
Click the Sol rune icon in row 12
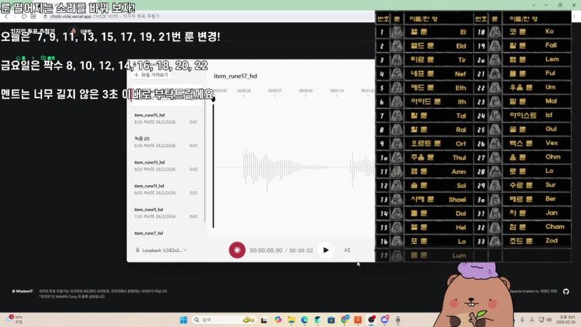[x=397, y=185]
